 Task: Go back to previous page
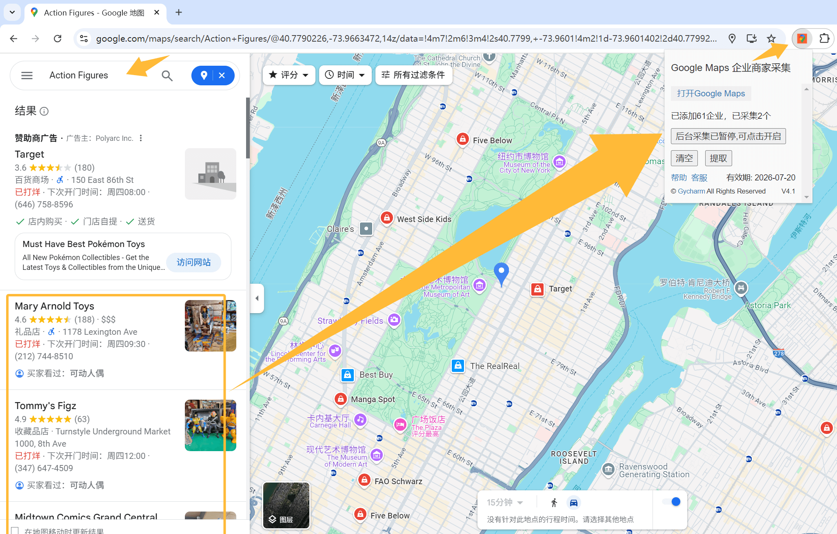pos(13,38)
